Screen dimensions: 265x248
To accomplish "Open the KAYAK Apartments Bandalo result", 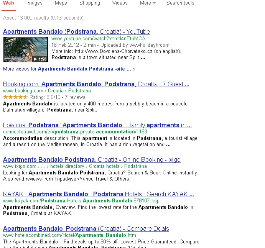I will [98, 194].
